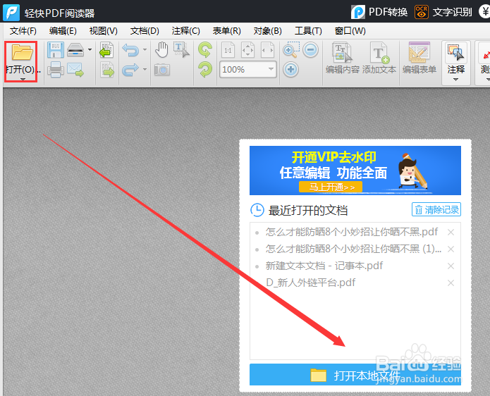The image size is (490, 396).
Task: Click the Open folder icon
Action: 22,52
